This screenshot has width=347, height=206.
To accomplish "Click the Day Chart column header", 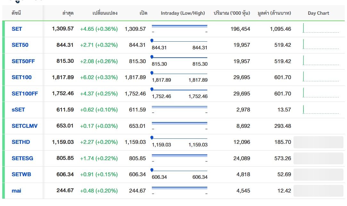I will 318,13.
